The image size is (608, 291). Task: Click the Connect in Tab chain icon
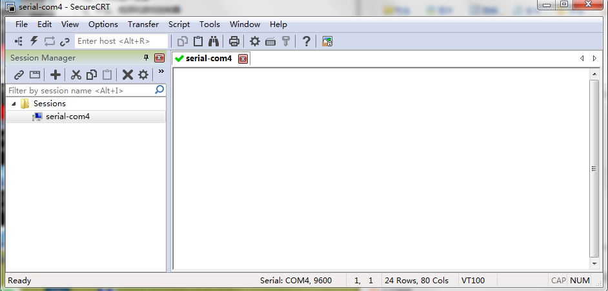click(x=65, y=41)
